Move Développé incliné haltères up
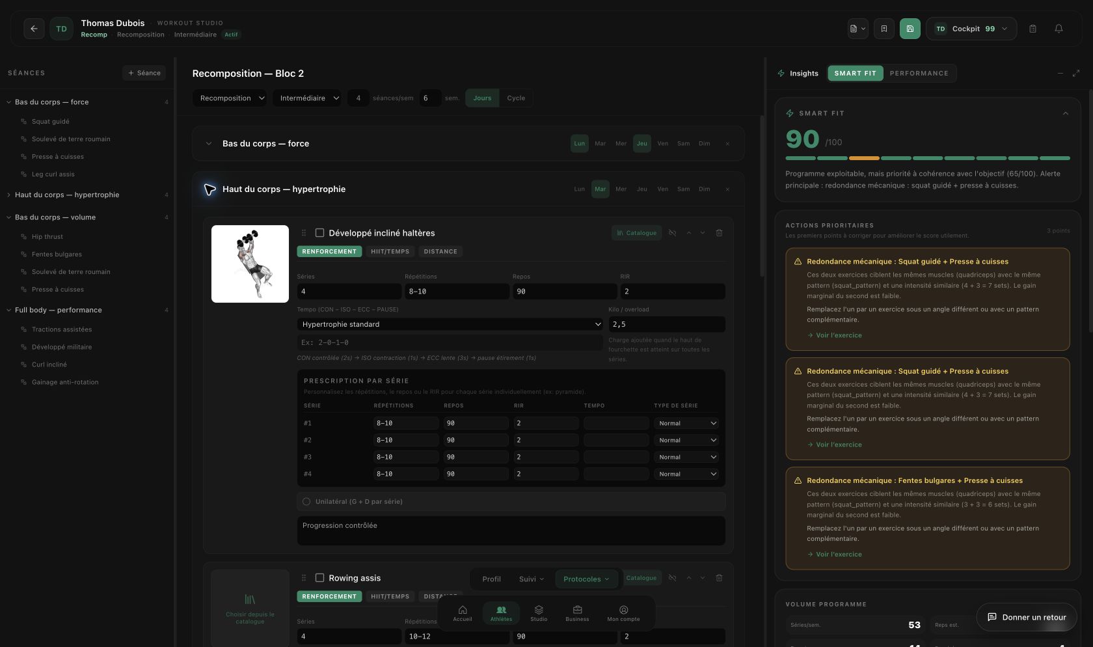This screenshot has height=647, width=1093. (x=688, y=233)
